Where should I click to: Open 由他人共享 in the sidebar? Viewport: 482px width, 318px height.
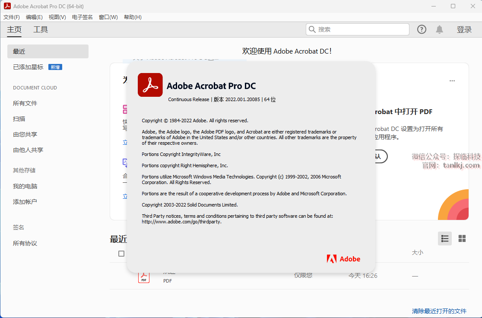pyautogui.click(x=28, y=150)
